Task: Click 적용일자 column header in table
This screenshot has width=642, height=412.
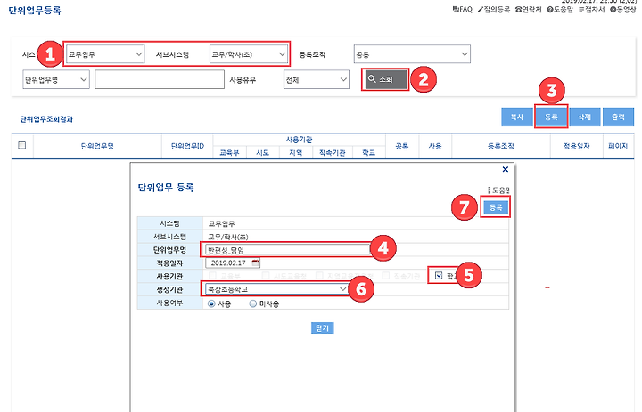Action: click(577, 146)
